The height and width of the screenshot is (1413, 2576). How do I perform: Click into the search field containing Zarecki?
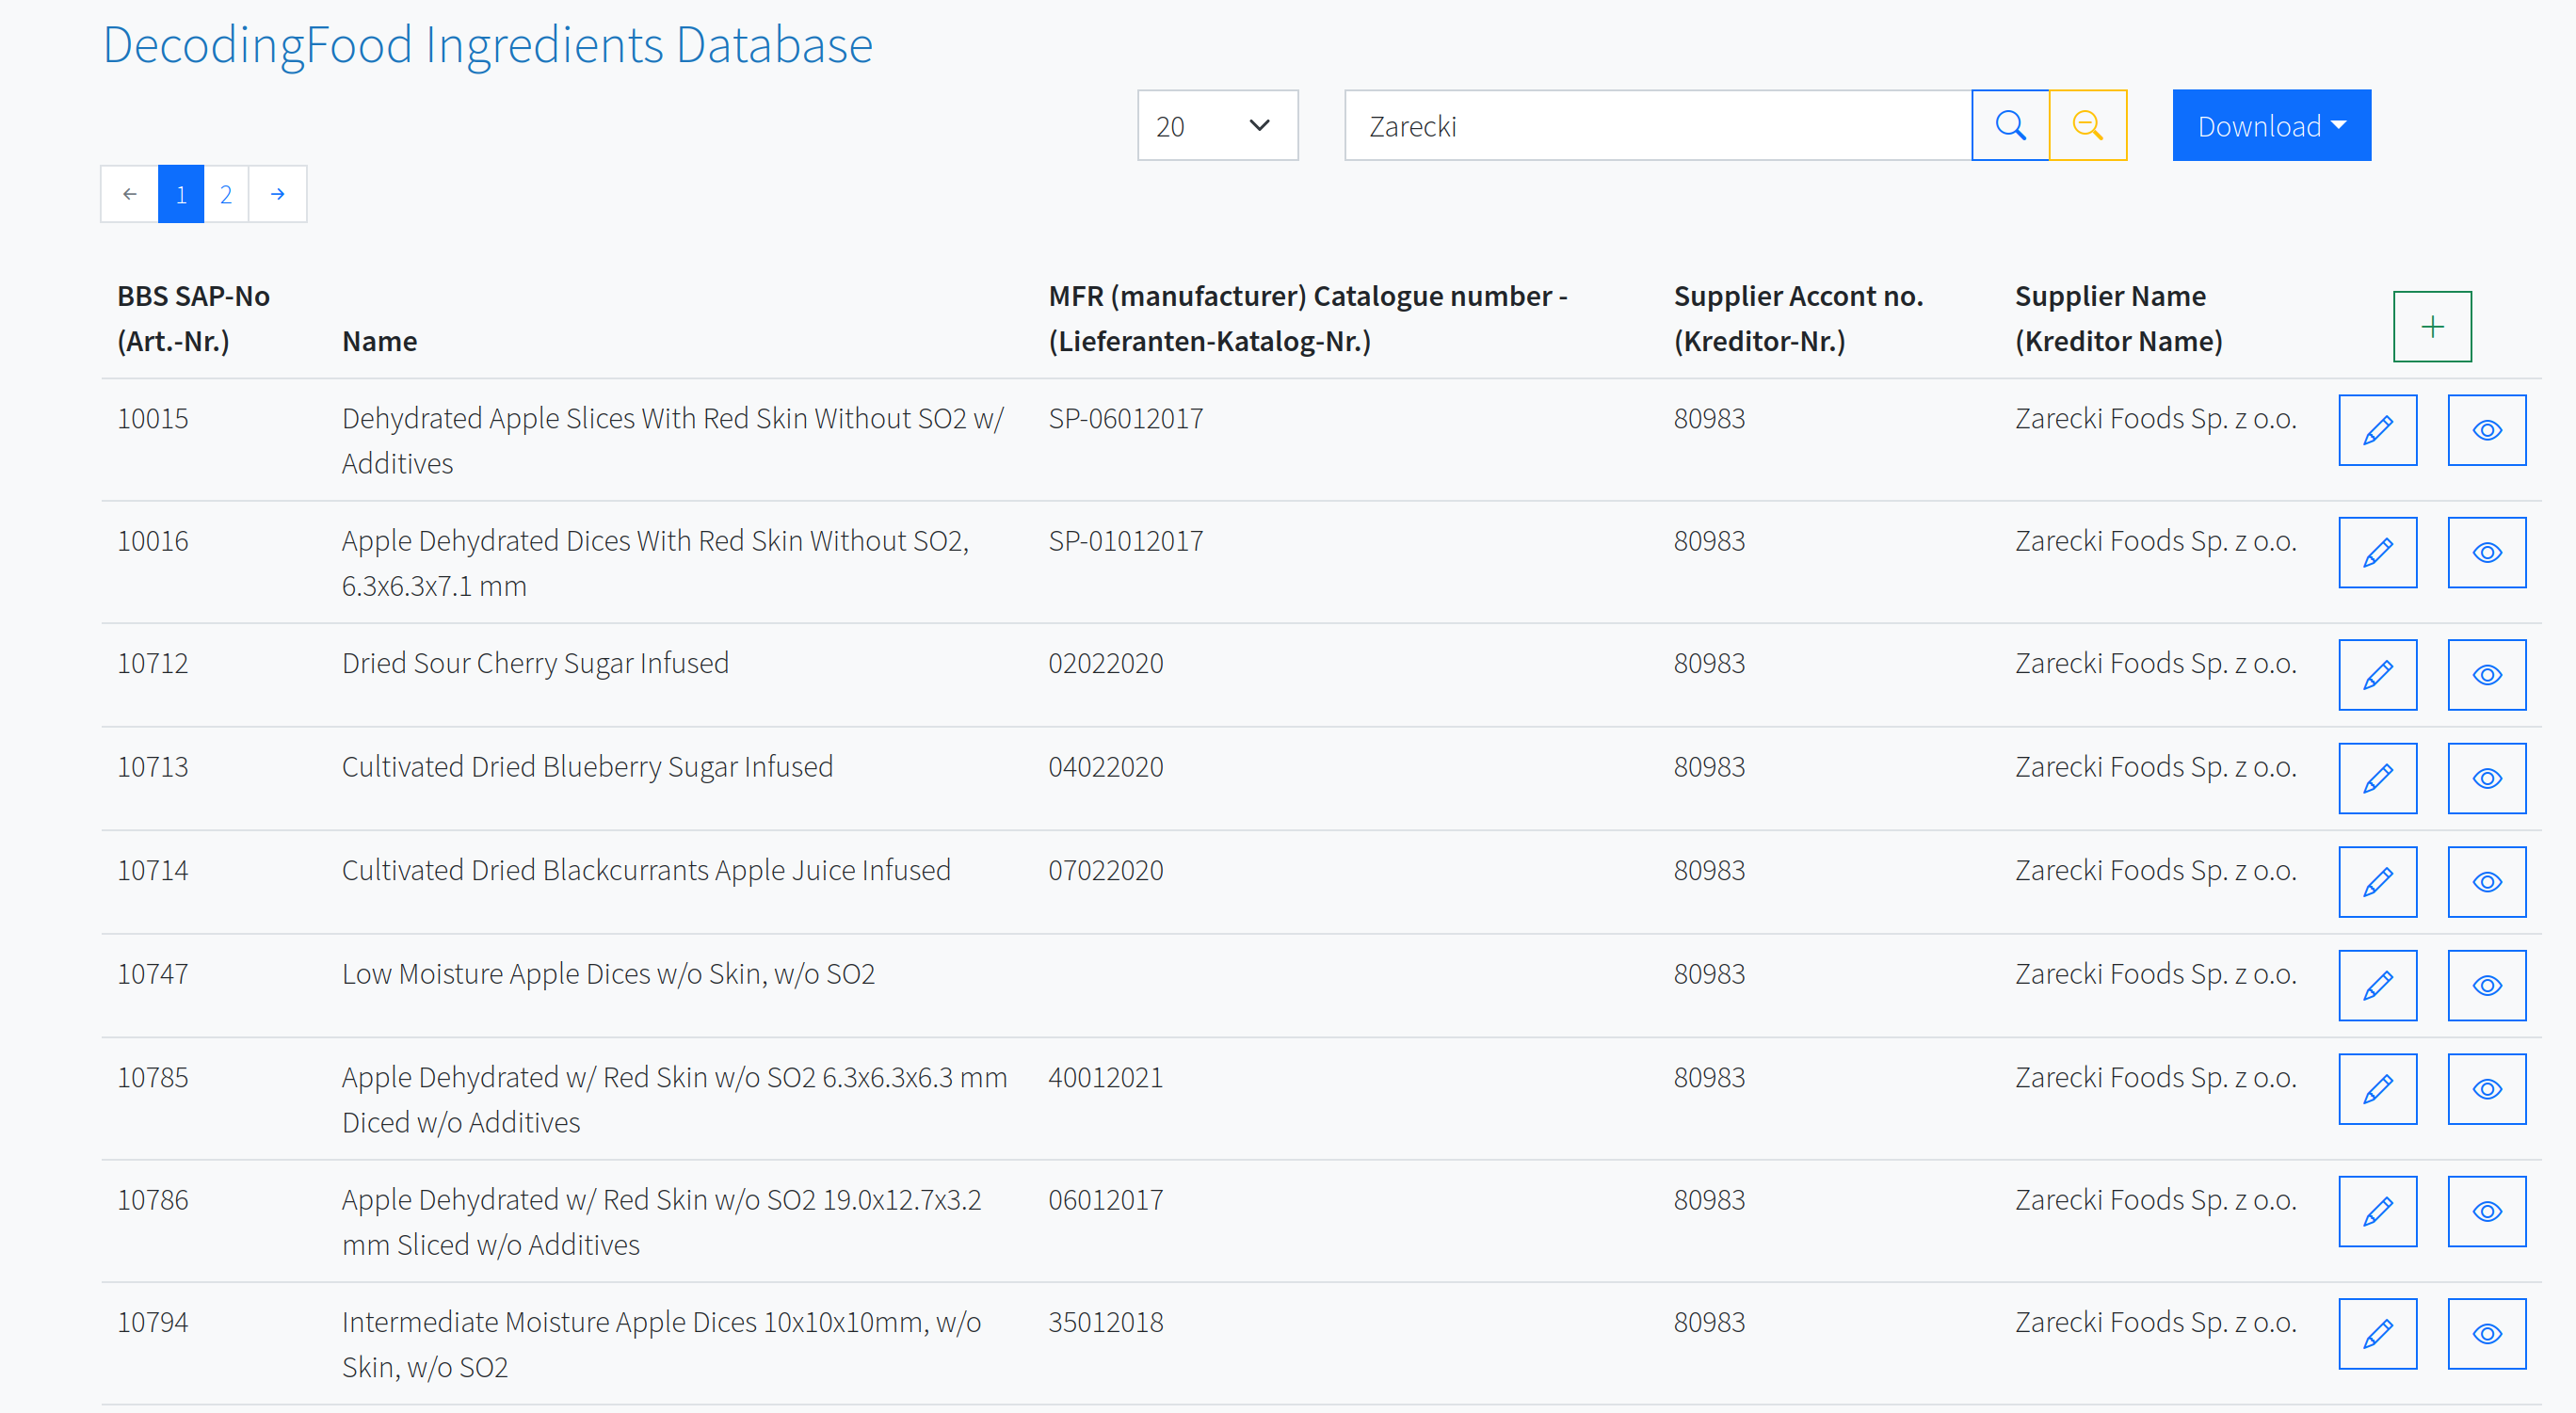coord(1656,125)
